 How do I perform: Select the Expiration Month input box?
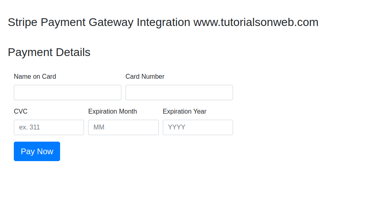(123, 127)
